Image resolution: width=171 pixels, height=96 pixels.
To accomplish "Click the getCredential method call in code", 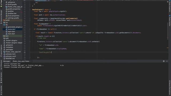I will [x=71, y=18].
